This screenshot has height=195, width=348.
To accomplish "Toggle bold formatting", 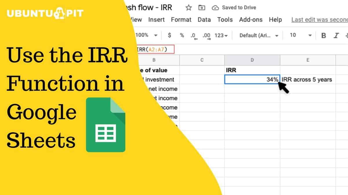I will pos(323,35).
